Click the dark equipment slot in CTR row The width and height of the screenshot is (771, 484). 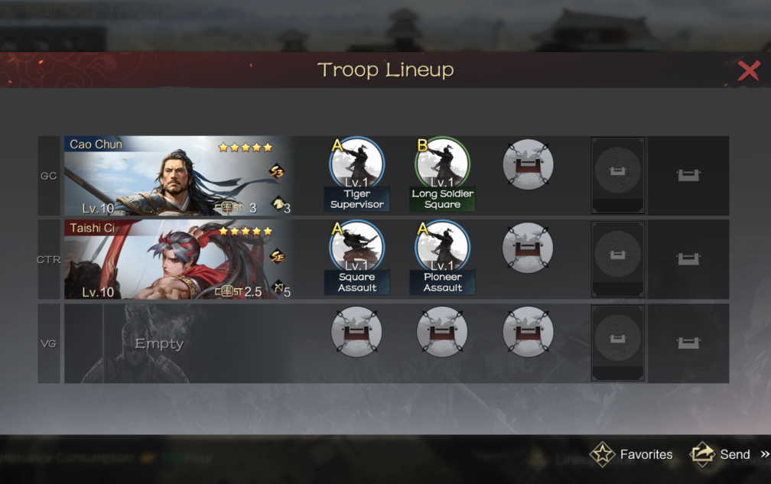[x=617, y=259]
